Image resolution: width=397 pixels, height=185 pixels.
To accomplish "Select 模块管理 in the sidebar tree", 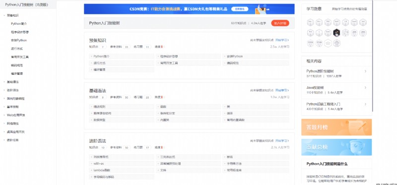I will click(x=17, y=73).
